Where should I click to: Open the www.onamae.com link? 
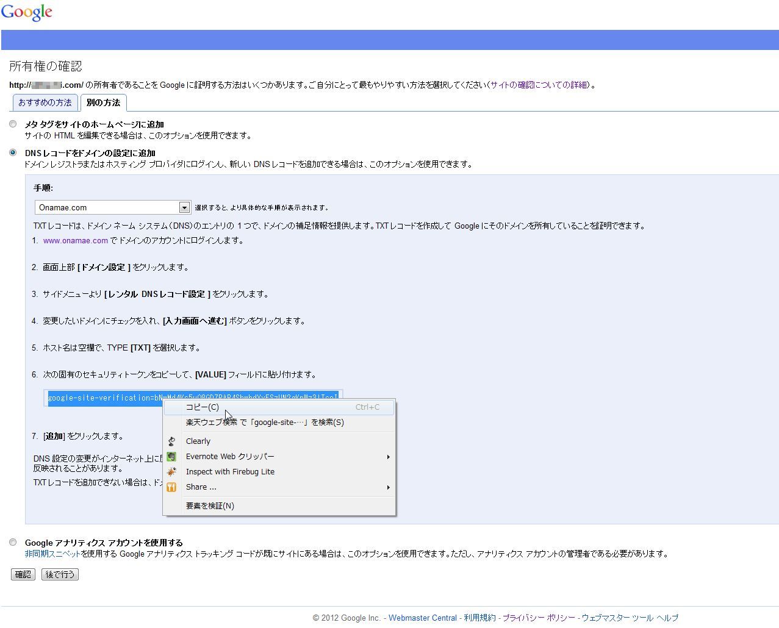76,241
